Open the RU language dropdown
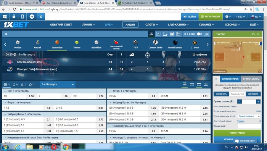 pyautogui.click(x=256, y=17)
